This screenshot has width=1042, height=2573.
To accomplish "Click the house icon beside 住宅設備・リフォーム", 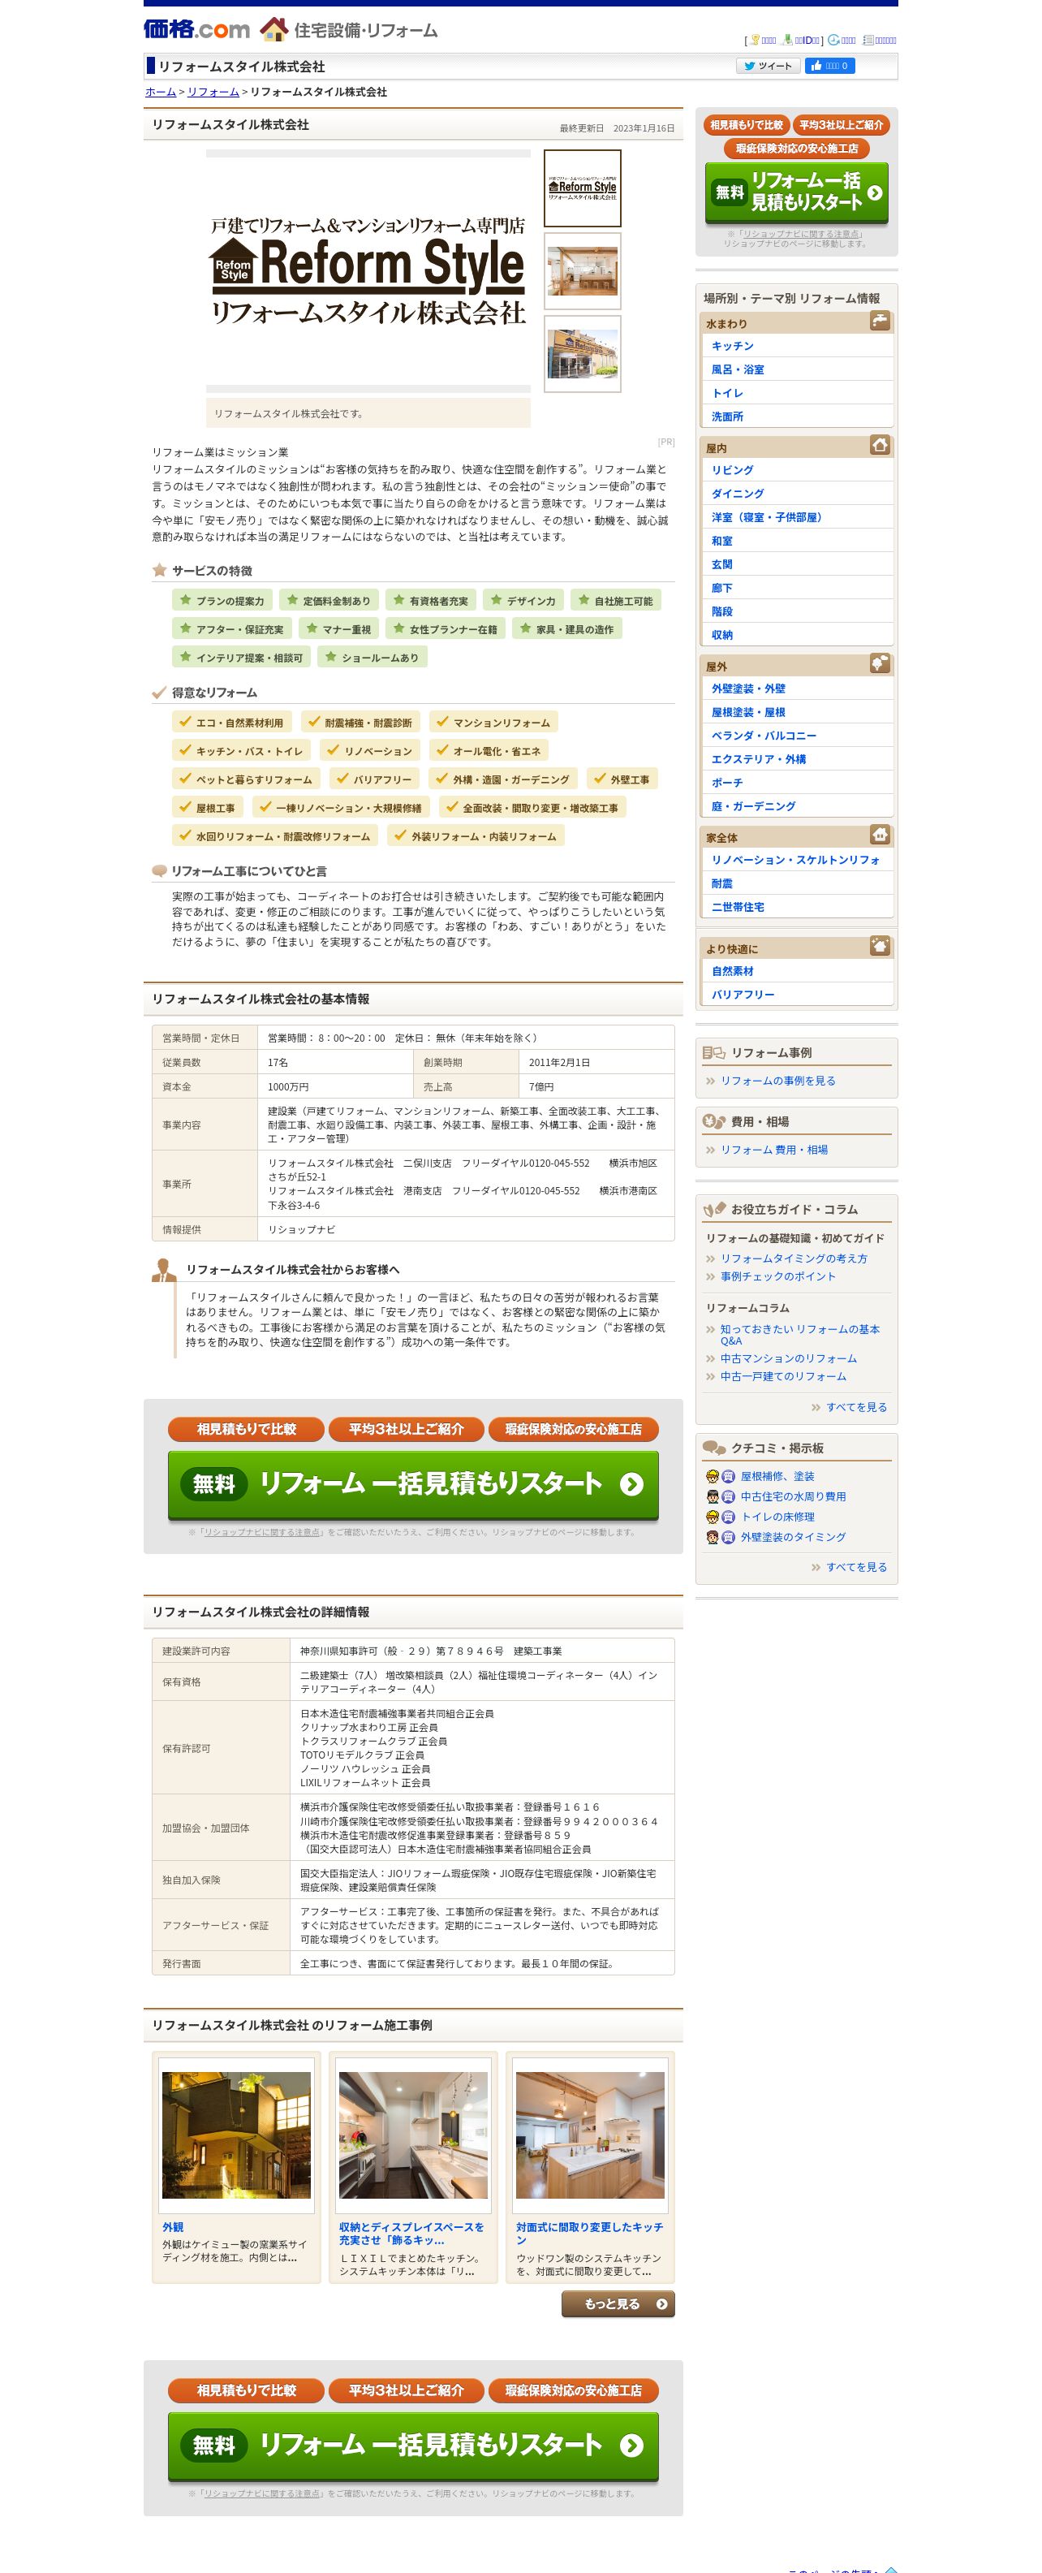I will [x=273, y=30].
